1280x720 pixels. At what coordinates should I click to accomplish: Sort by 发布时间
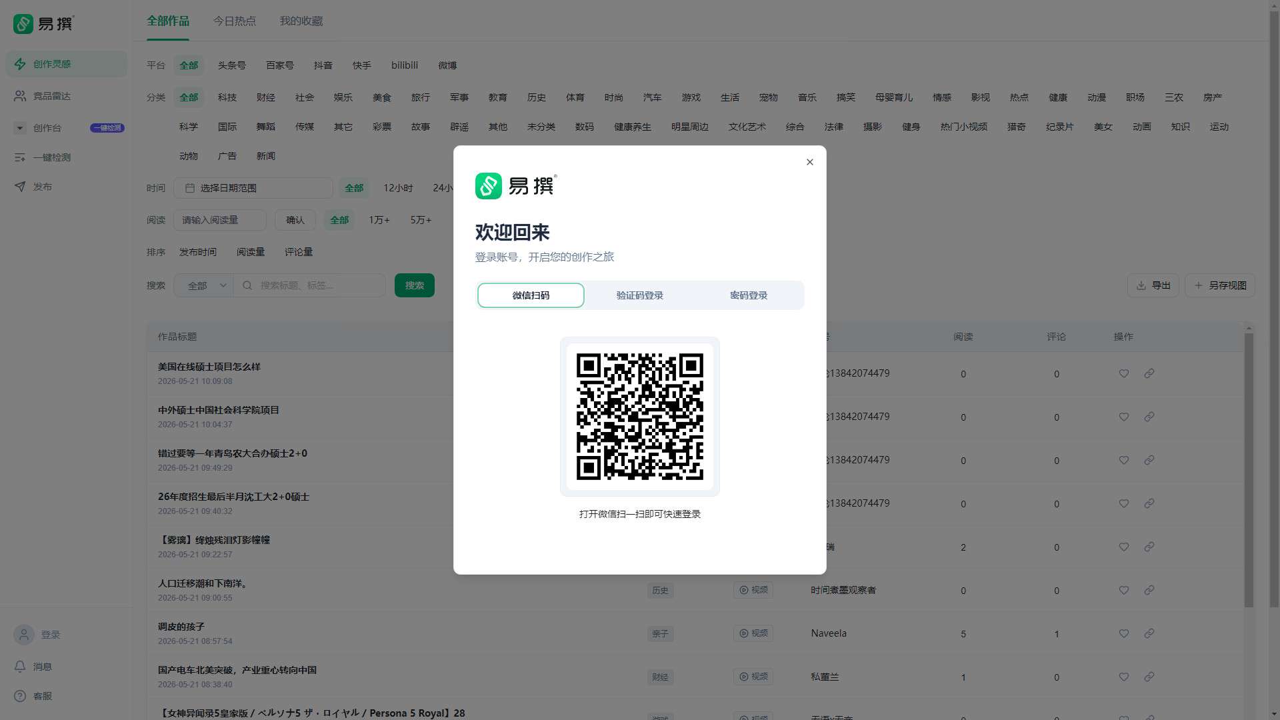pyautogui.click(x=197, y=252)
